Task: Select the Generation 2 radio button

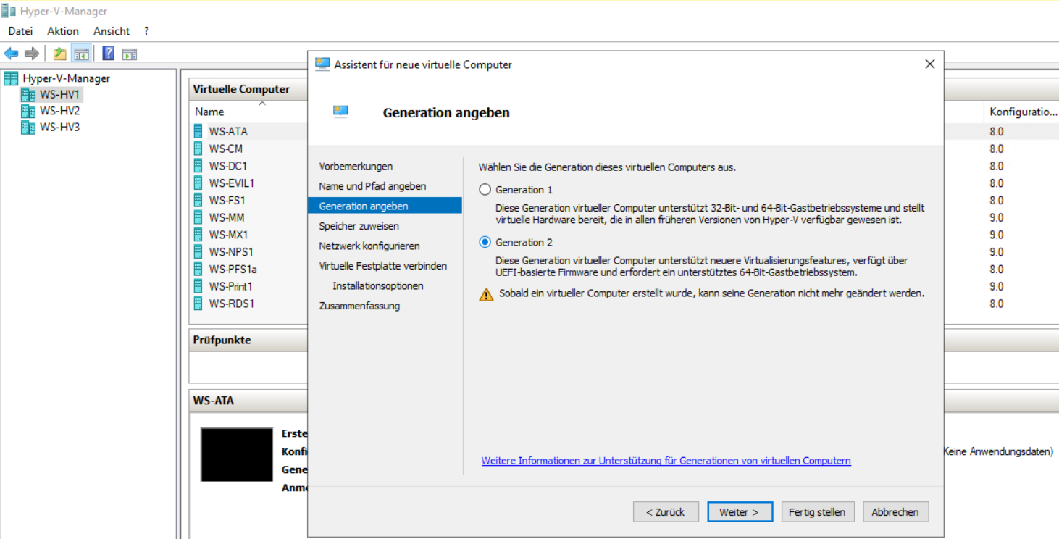Action: (x=485, y=242)
